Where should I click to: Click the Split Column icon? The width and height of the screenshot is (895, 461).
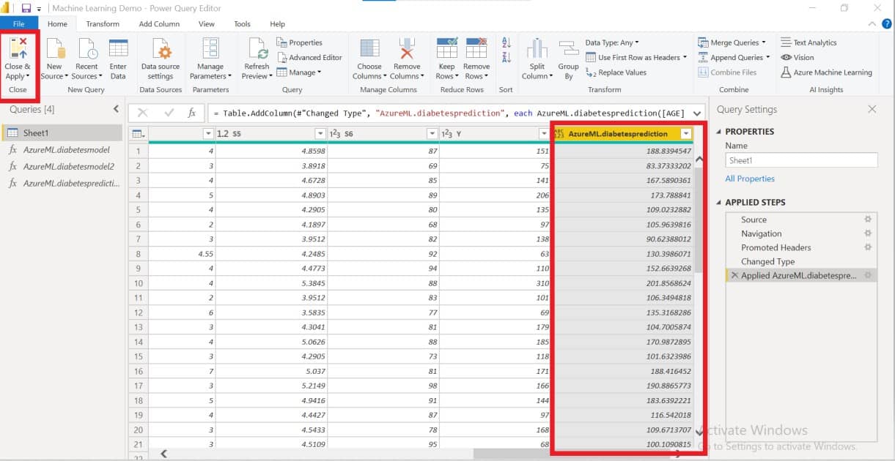coord(537,48)
